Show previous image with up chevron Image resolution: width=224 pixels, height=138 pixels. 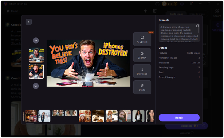[36, 40]
